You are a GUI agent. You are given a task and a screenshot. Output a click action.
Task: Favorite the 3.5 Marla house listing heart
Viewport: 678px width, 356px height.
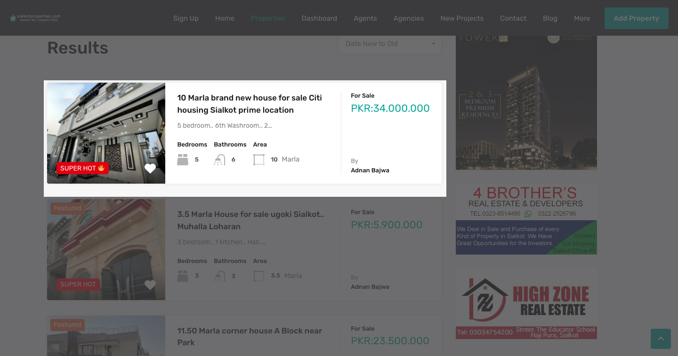(150, 285)
